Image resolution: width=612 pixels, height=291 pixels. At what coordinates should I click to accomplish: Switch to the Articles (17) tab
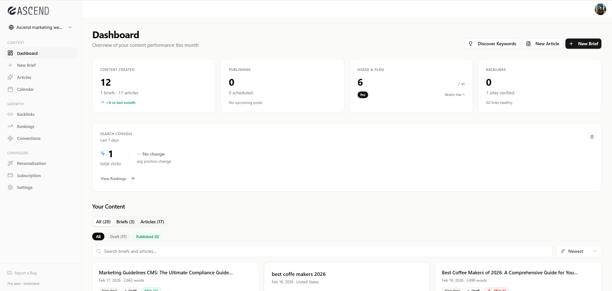[152, 222]
